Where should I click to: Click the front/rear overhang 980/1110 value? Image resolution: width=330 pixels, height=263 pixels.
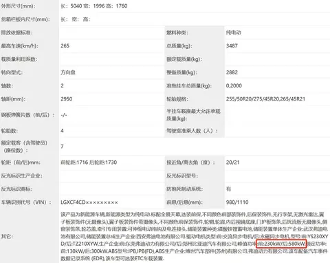point(237,202)
